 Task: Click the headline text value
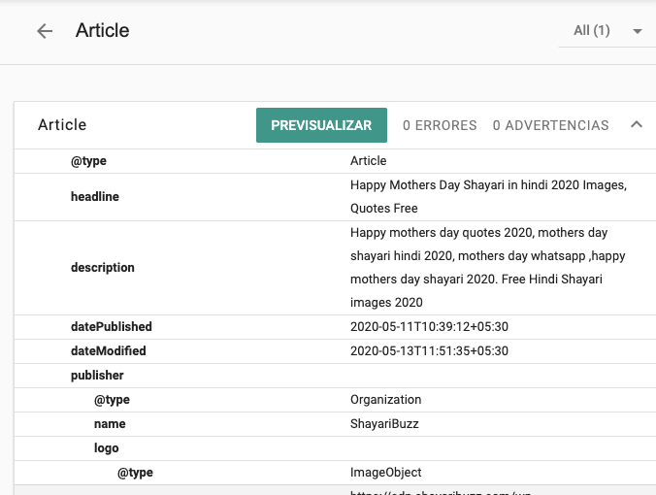tap(487, 196)
